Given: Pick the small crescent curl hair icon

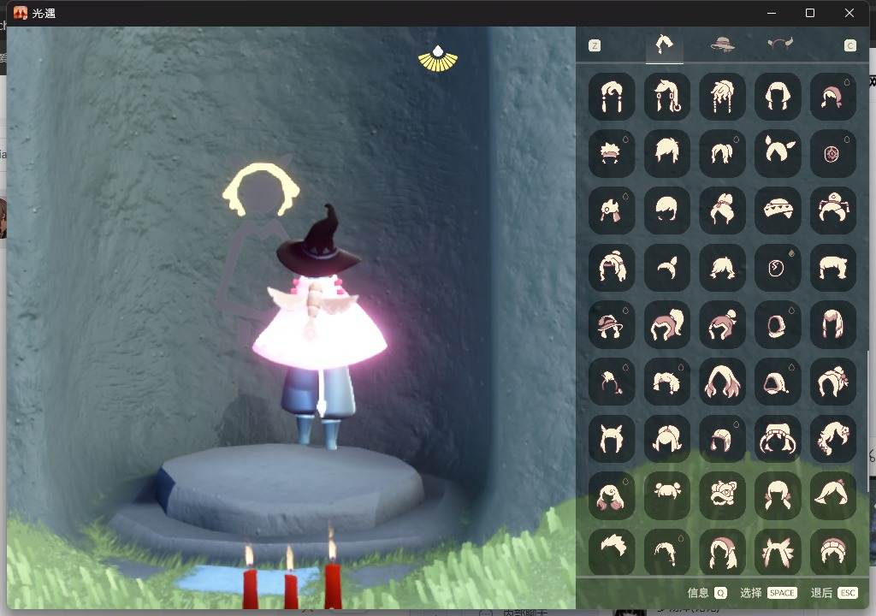Looking at the screenshot, I should tap(667, 267).
